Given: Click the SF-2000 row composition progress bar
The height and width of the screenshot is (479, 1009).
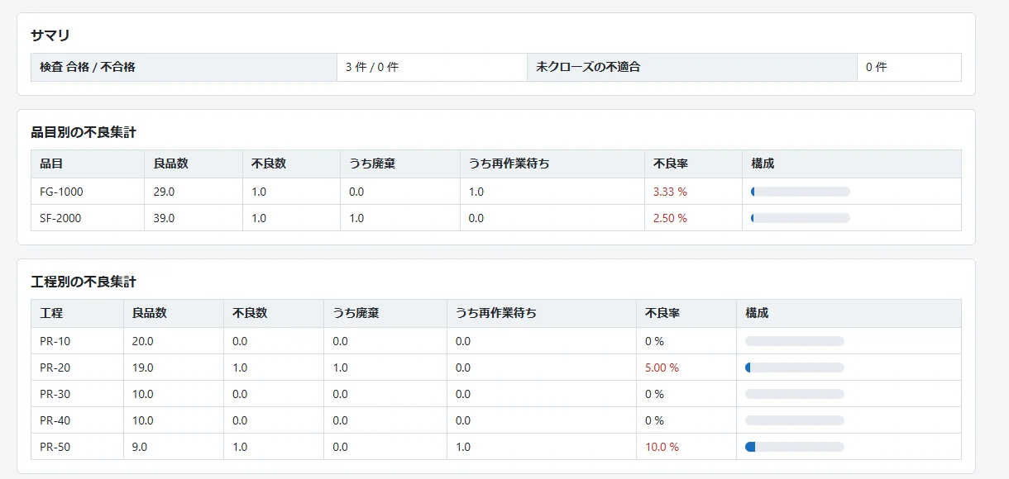Looking at the screenshot, I should tap(801, 218).
